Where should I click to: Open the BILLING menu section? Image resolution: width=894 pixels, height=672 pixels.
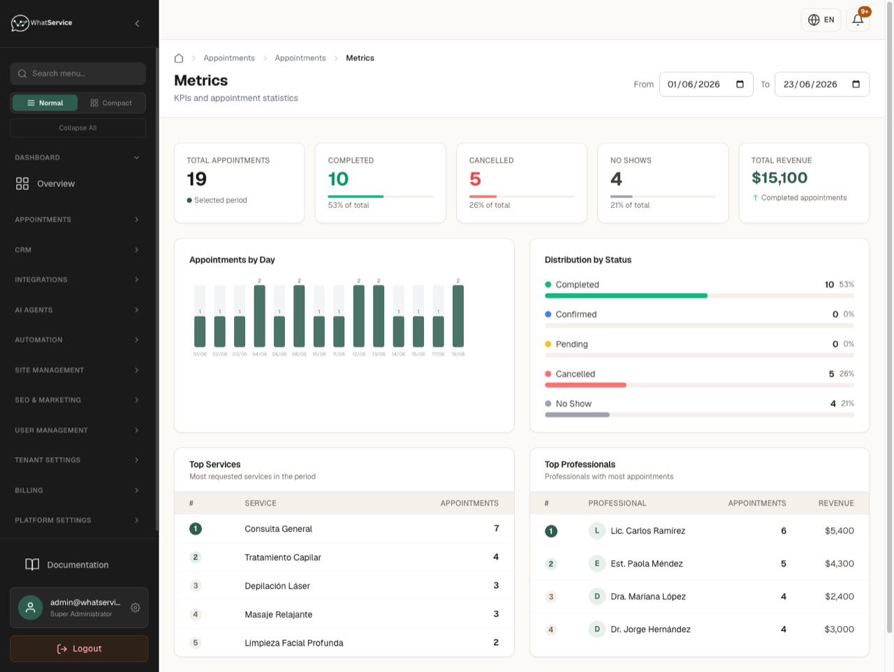point(78,491)
